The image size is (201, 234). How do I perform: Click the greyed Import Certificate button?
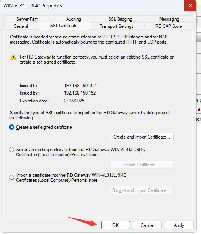coord(142,165)
